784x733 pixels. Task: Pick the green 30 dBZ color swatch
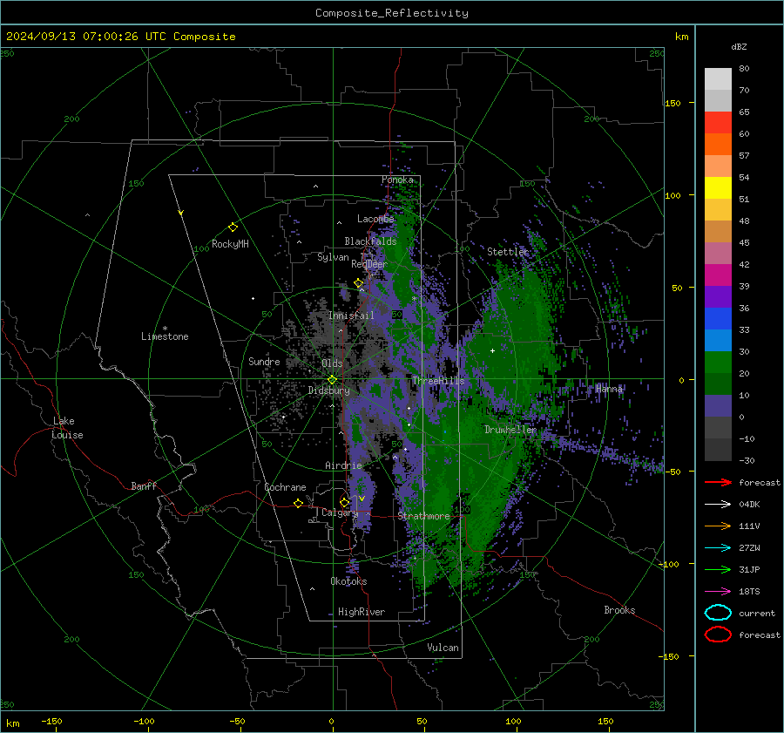click(x=718, y=362)
